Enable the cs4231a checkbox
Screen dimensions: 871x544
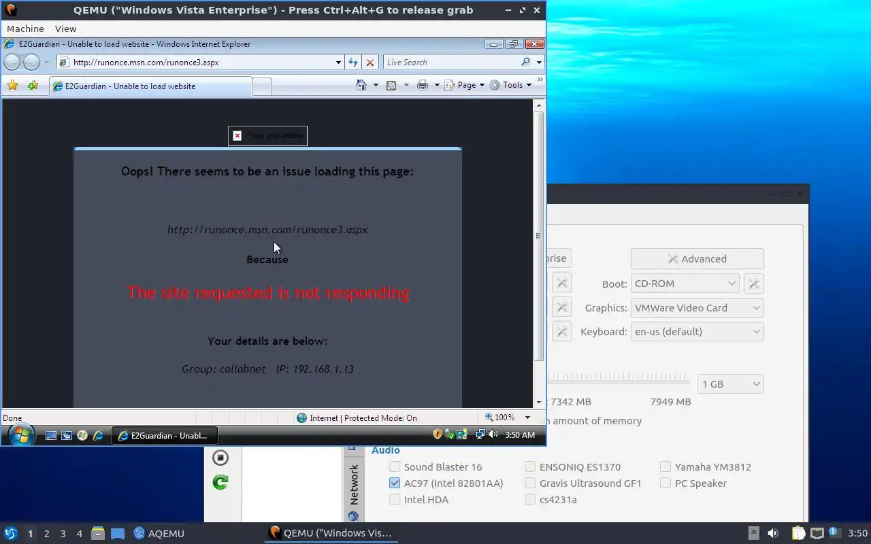(530, 499)
